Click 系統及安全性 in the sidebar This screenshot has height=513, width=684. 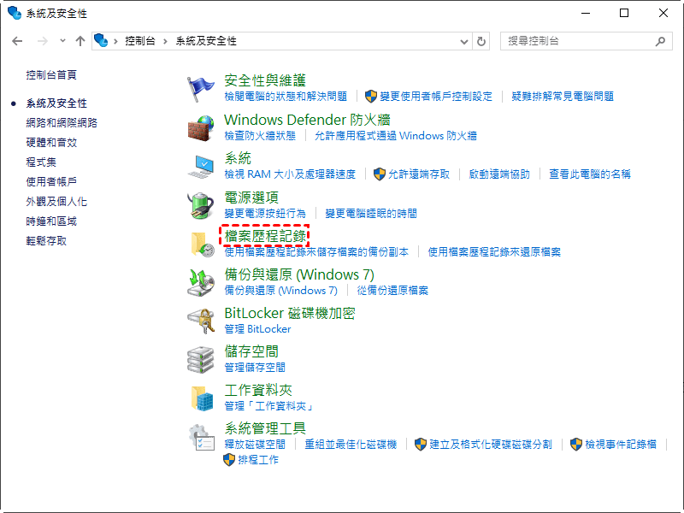pyautogui.click(x=56, y=103)
